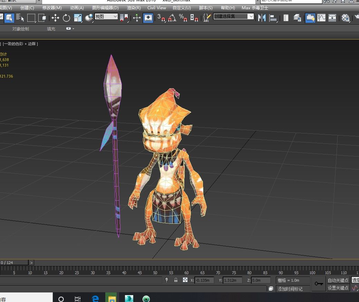
Task: Expand the 视图 reference coordinate dropdown
Action: [x=115, y=17]
